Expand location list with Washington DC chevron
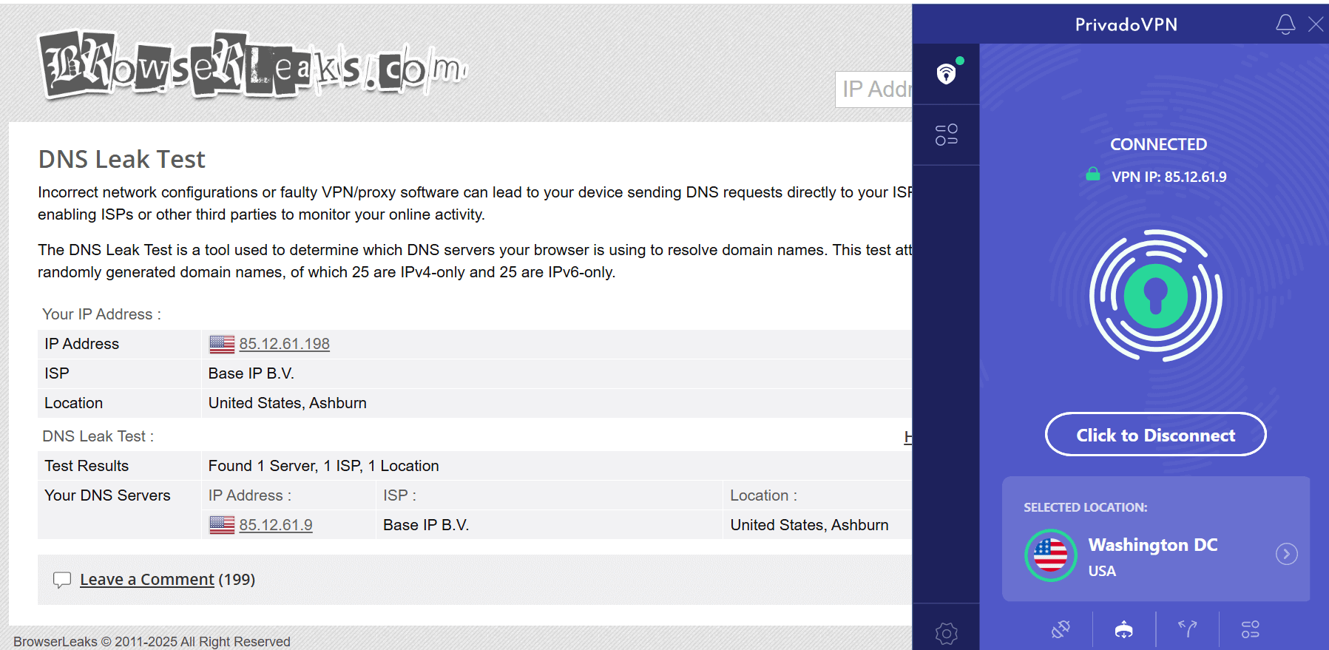Image resolution: width=1329 pixels, height=650 pixels. point(1287,554)
